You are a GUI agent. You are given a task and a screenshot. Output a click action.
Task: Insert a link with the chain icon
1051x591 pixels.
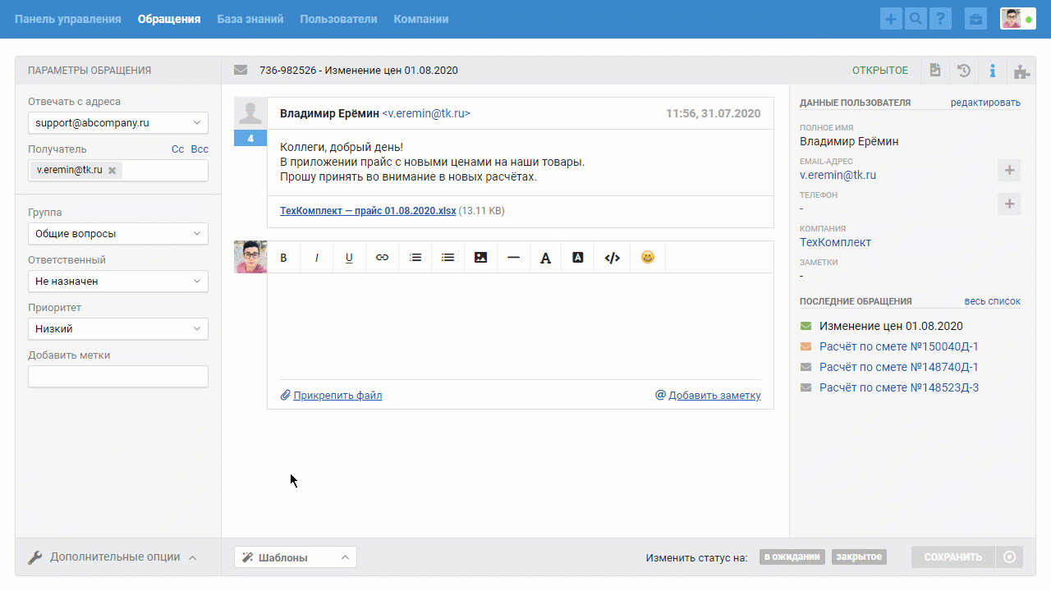382,257
